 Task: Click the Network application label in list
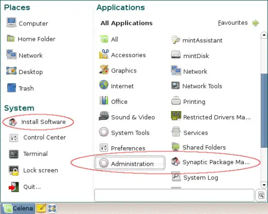tap(195, 71)
